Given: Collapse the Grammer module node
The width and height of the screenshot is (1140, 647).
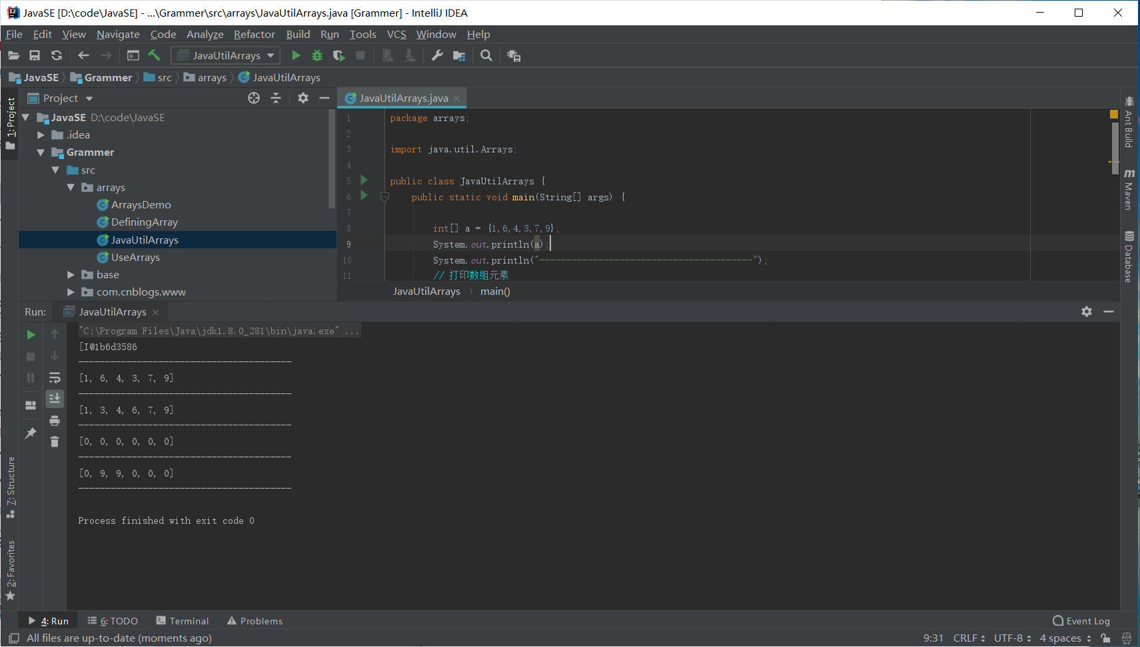Looking at the screenshot, I should point(41,152).
